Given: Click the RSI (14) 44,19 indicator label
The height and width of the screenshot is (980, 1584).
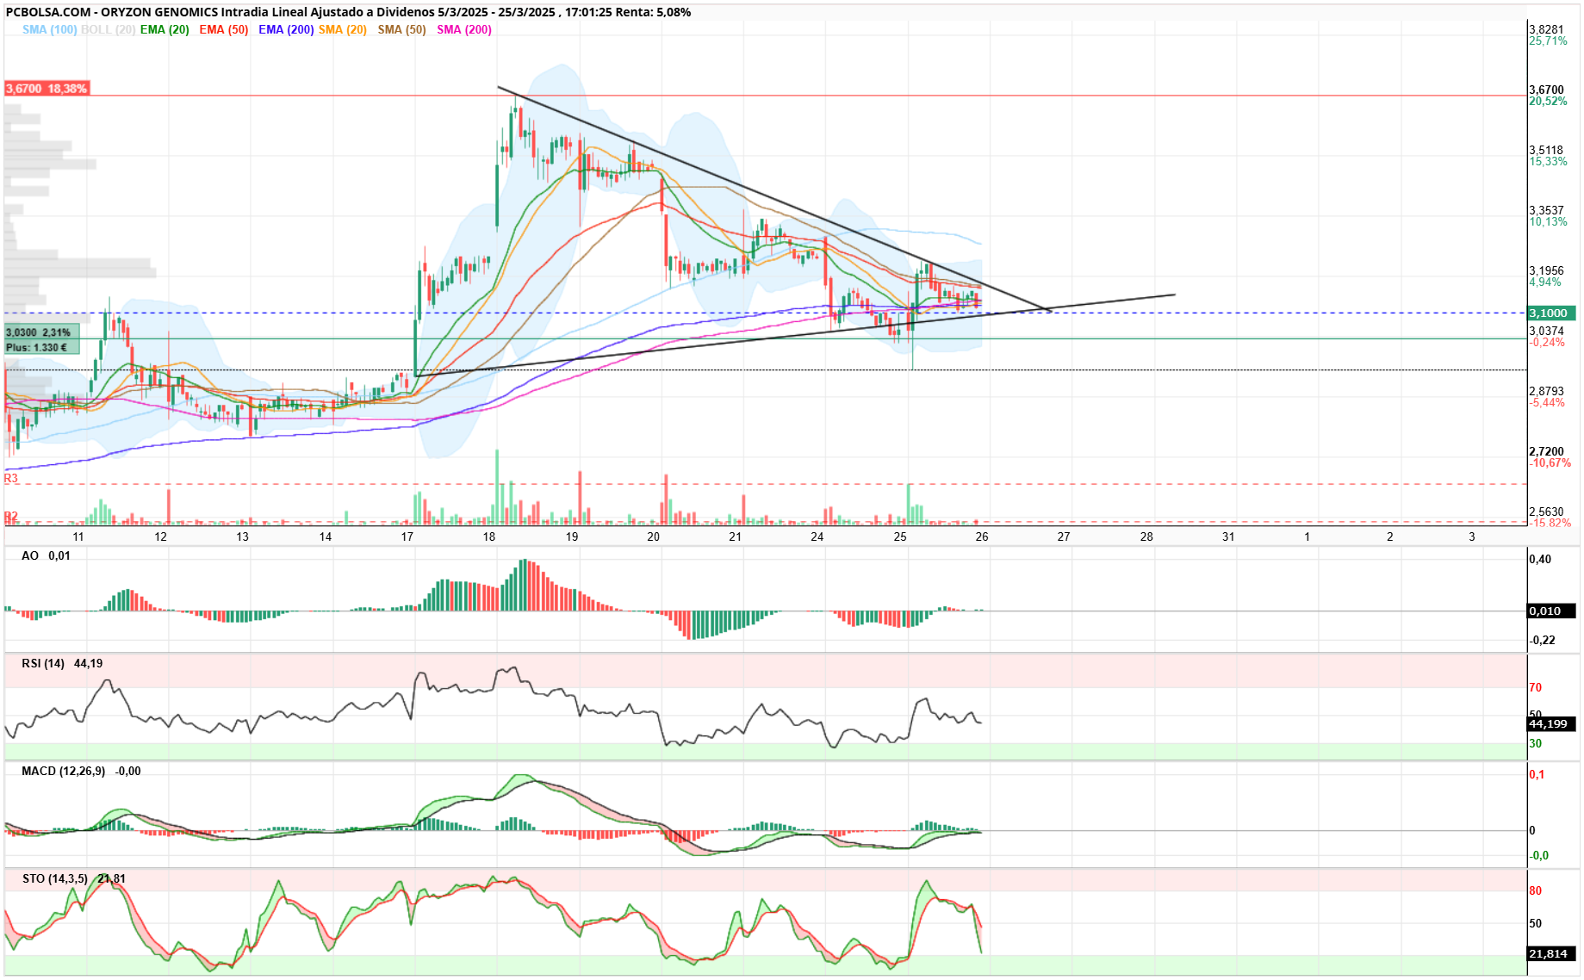Looking at the screenshot, I should point(62,663).
